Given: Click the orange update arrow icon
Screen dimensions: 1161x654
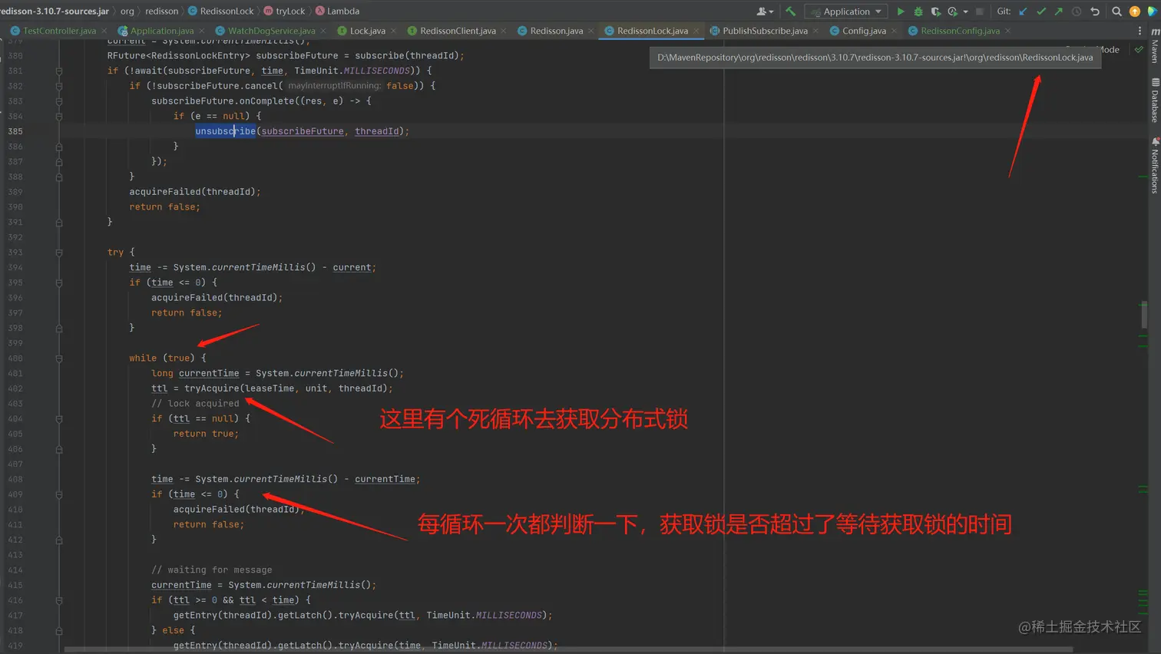Looking at the screenshot, I should (1134, 11).
